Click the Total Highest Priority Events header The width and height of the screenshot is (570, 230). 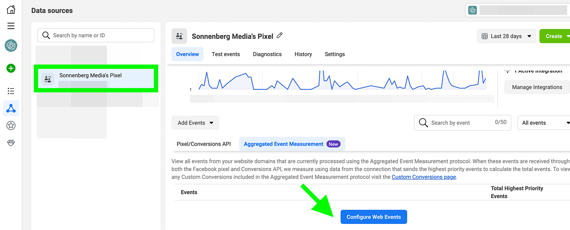pyautogui.click(x=517, y=192)
